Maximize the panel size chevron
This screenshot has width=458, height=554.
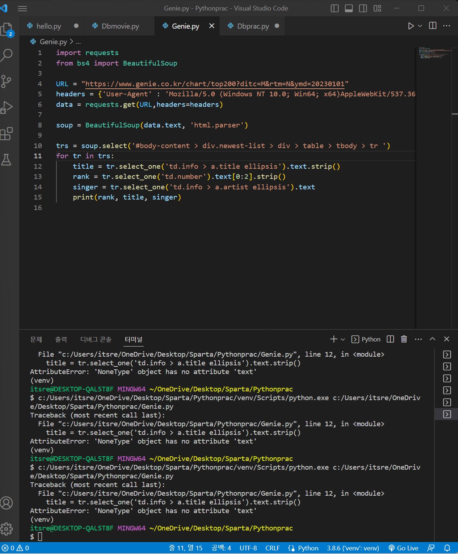coord(432,339)
